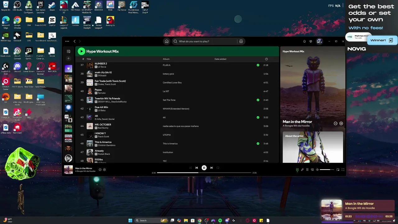Click minus icon in Now Playing side panel
Screen dimensions: 398x224
pyautogui.click(x=336, y=124)
